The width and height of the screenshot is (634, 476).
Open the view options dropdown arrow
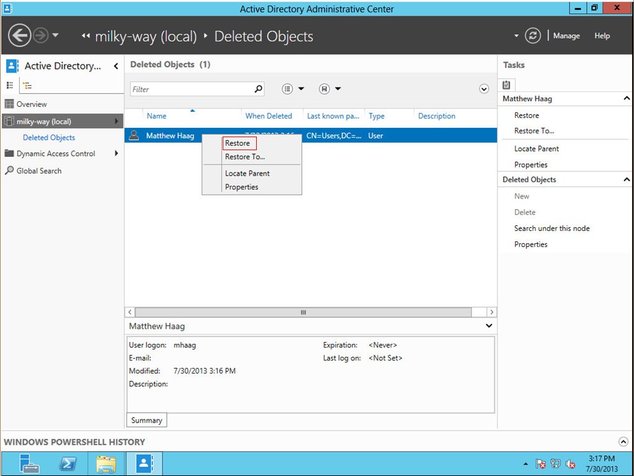(301, 89)
